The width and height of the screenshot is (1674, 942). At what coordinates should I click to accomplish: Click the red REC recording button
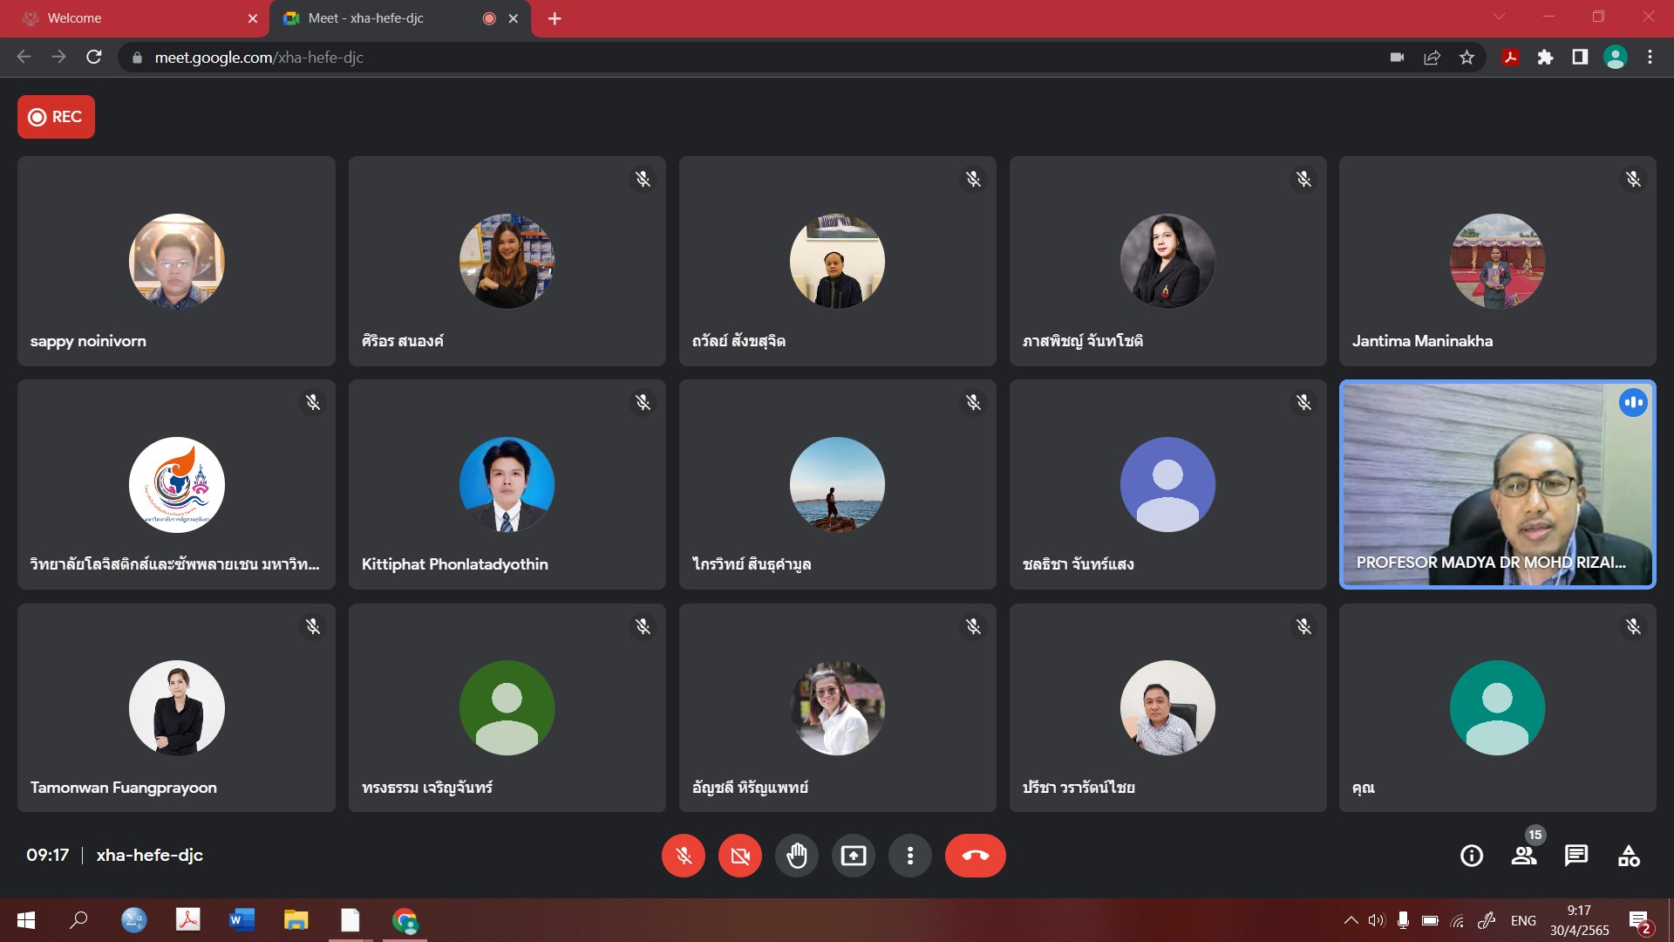(56, 117)
